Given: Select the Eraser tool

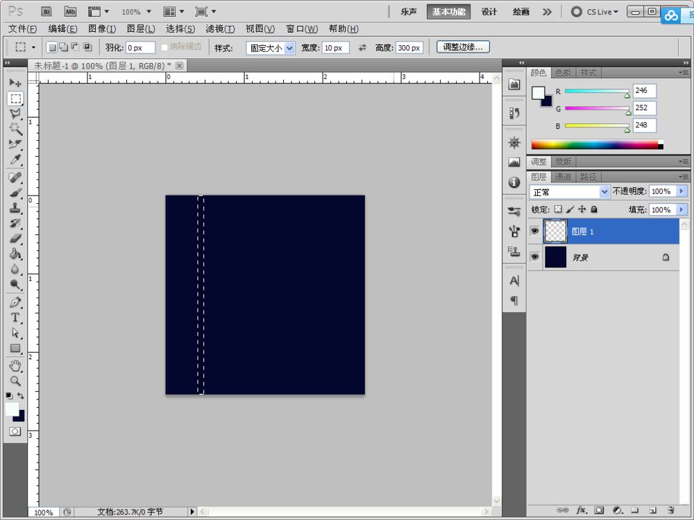Looking at the screenshot, I should click(x=15, y=239).
